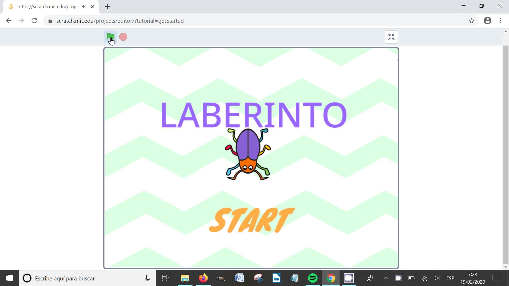Bookmark this page with star icon
Viewport: 509px width, 286px height.
pyautogui.click(x=471, y=21)
